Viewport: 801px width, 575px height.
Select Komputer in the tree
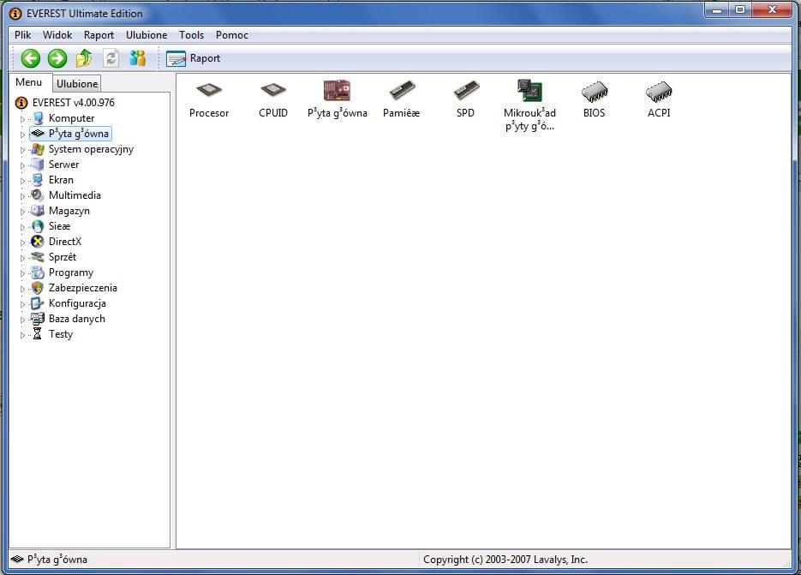[71, 118]
